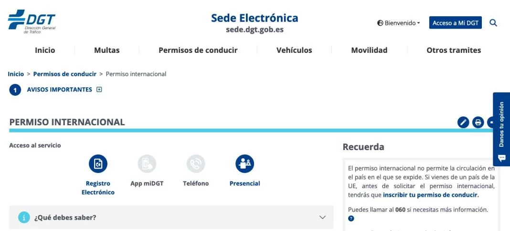Click the pencil edit icon
Image resolution: width=510 pixels, height=231 pixels.
tap(463, 122)
